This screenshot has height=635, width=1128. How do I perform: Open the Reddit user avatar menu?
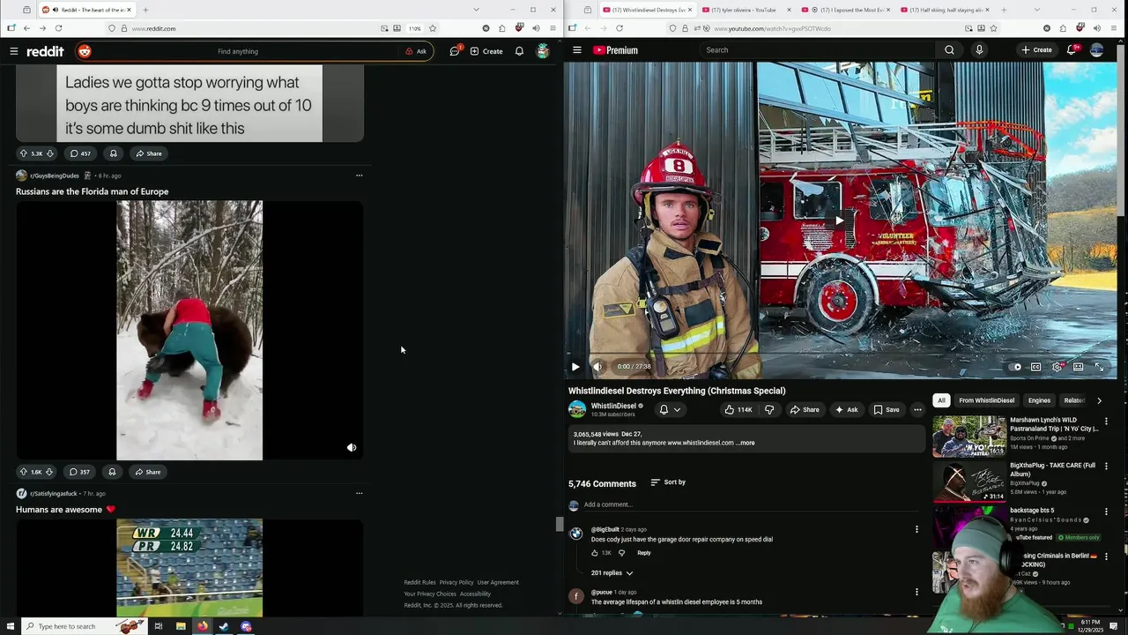[x=543, y=51]
